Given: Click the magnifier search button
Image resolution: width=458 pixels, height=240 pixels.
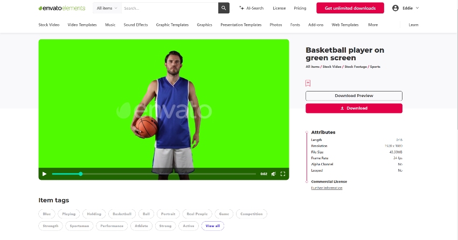Looking at the screenshot, I should (224, 8).
